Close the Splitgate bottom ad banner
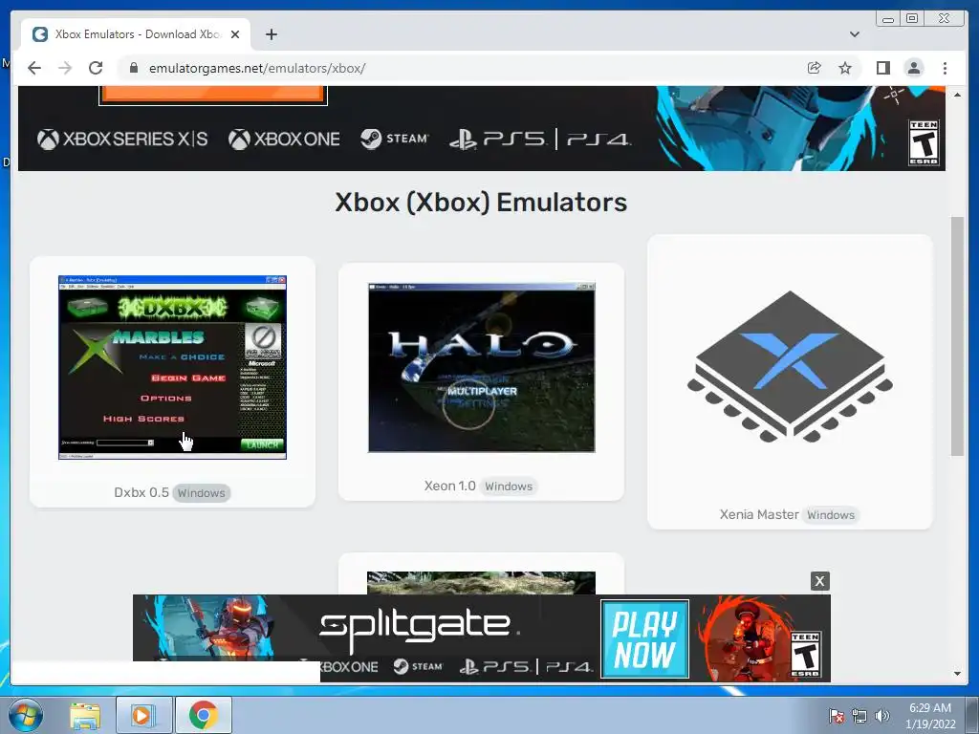 [819, 581]
